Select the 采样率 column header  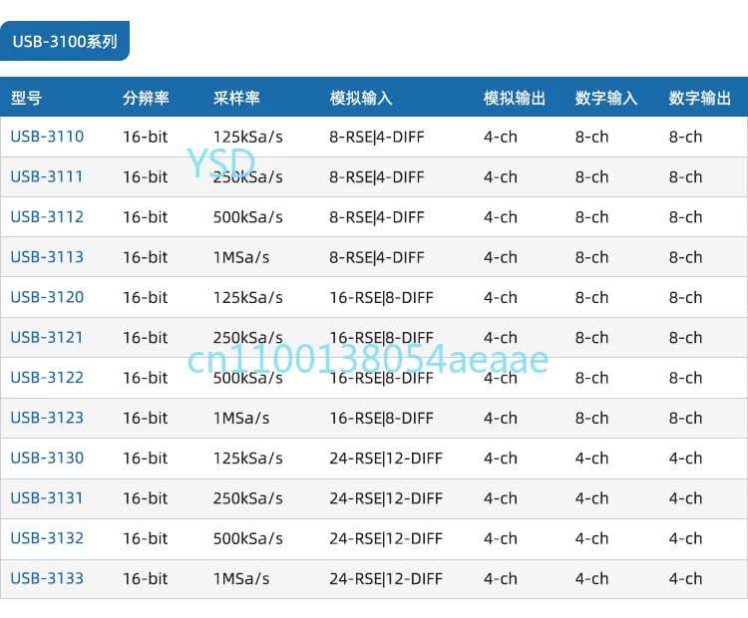[x=236, y=98]
